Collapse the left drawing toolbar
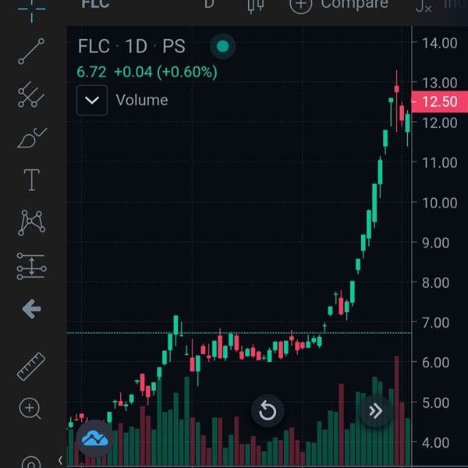The height and width of the screenshot is (468, 468). pyautogui.click(x=60, y=460)
